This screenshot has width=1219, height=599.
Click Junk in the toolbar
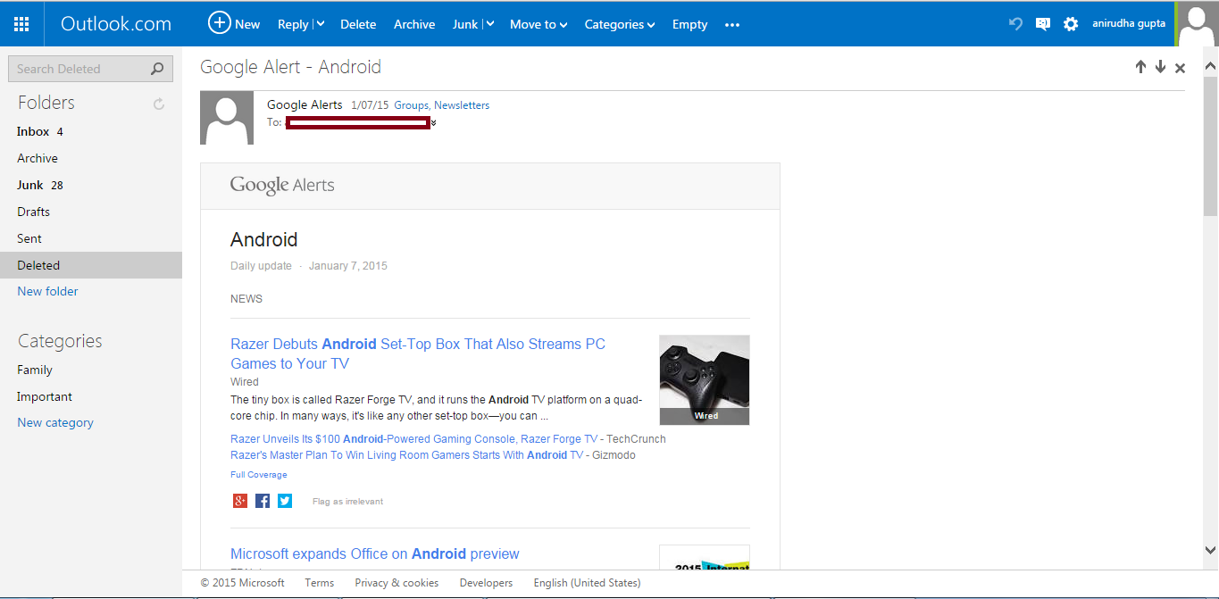coord(465,24)
